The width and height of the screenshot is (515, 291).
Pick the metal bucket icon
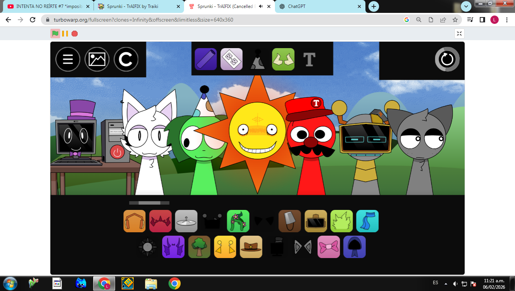(x=290, y=221)
